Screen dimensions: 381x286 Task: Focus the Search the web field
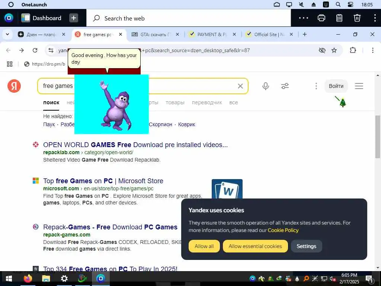189,18
